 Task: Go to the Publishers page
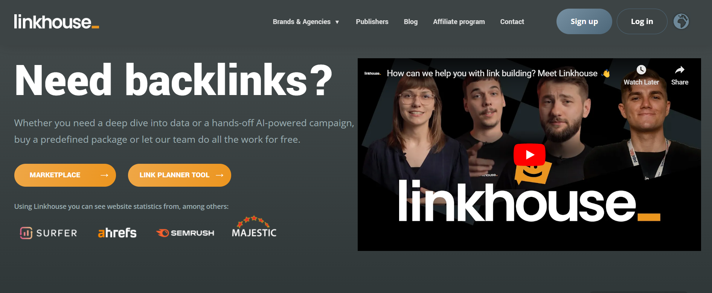[372, 22]
